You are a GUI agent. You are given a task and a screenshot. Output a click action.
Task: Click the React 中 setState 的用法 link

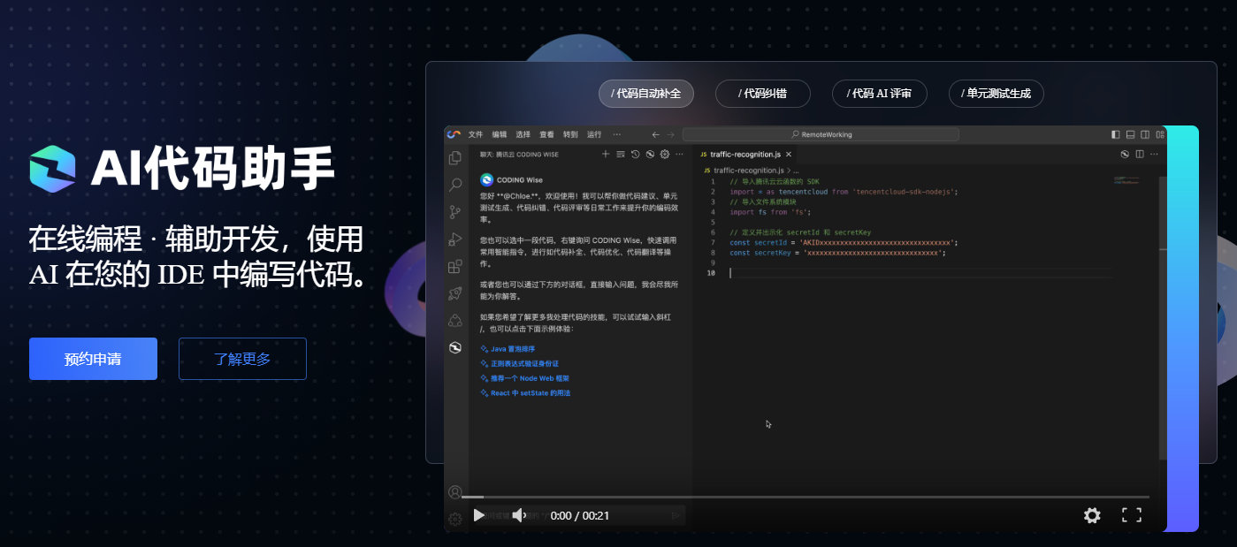[525, 392]
